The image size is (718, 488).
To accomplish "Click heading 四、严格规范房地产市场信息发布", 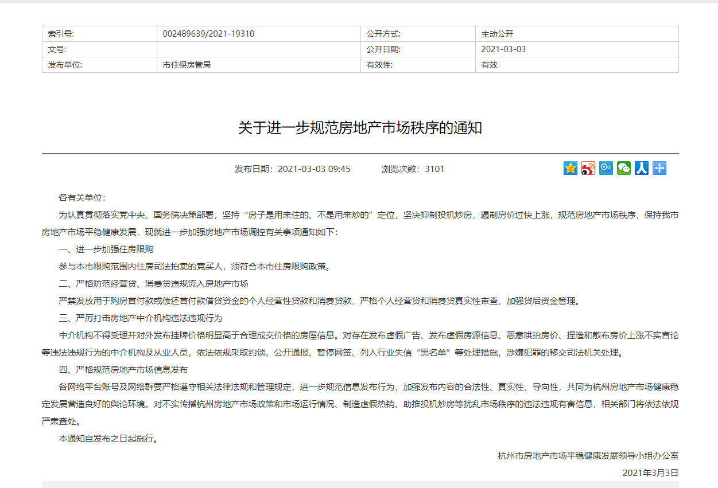I will pos(123,369).
